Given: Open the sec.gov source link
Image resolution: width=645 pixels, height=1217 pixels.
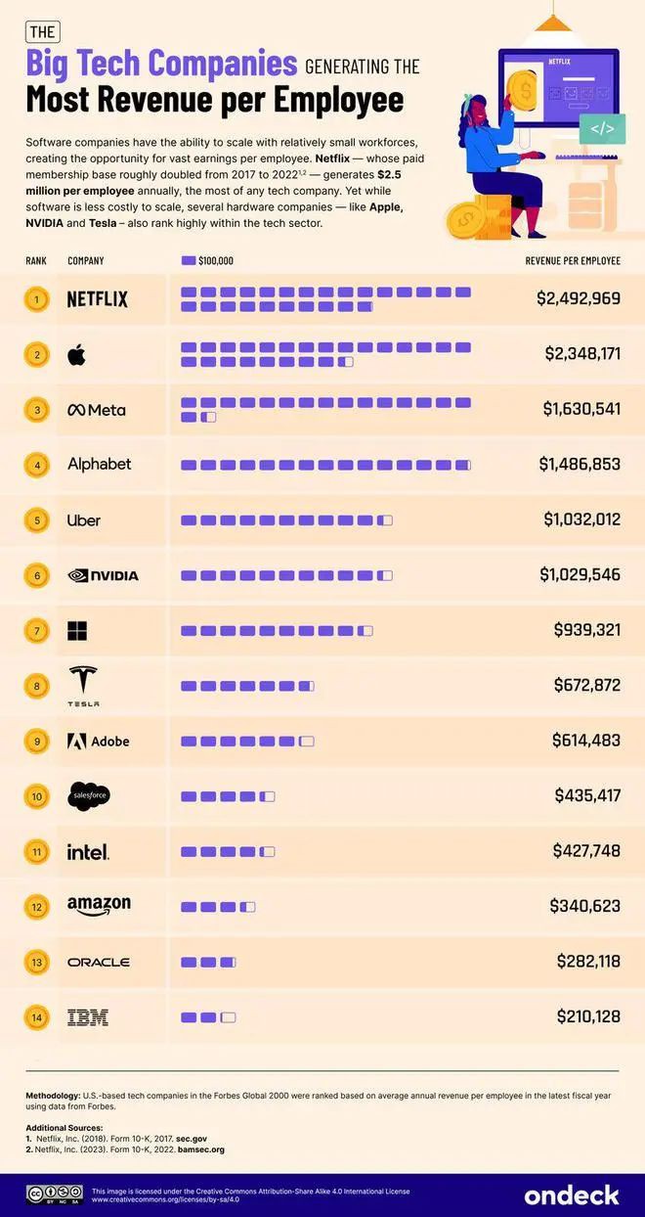Looking at the screenshot, I should point(190,1139).
